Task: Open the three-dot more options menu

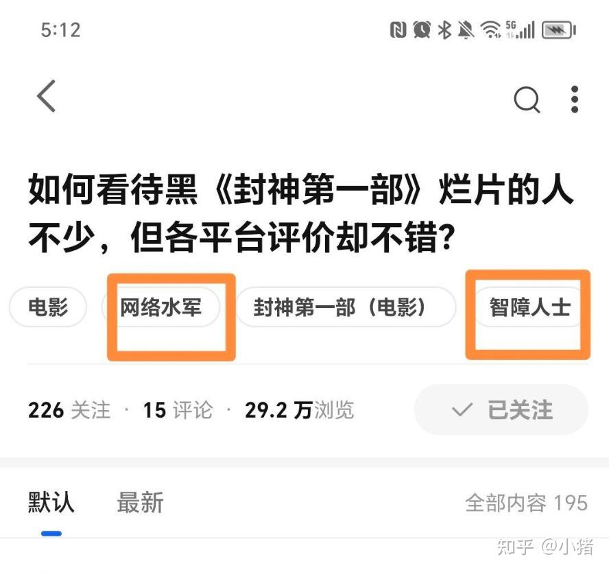Action: click(575, 99)
